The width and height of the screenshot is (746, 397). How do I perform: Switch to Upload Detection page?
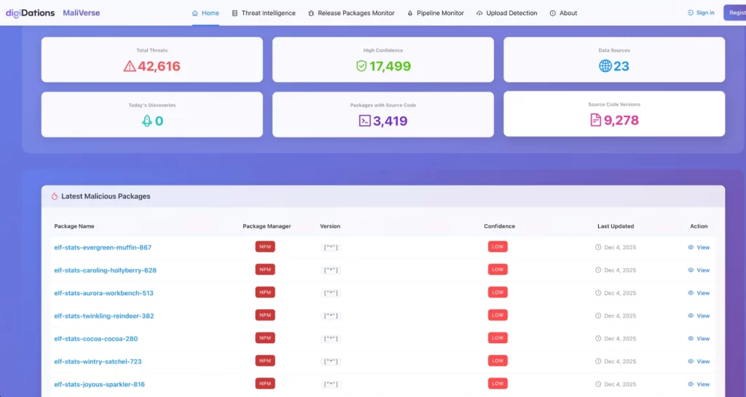pyautogui.click(x=506, y=13)
